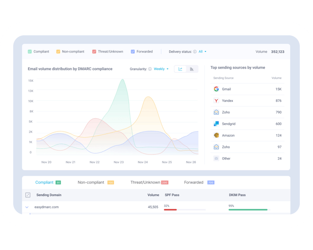Click the SPF Pass column header
This screenshot has width=313, height=250.
tap(172, 195)
